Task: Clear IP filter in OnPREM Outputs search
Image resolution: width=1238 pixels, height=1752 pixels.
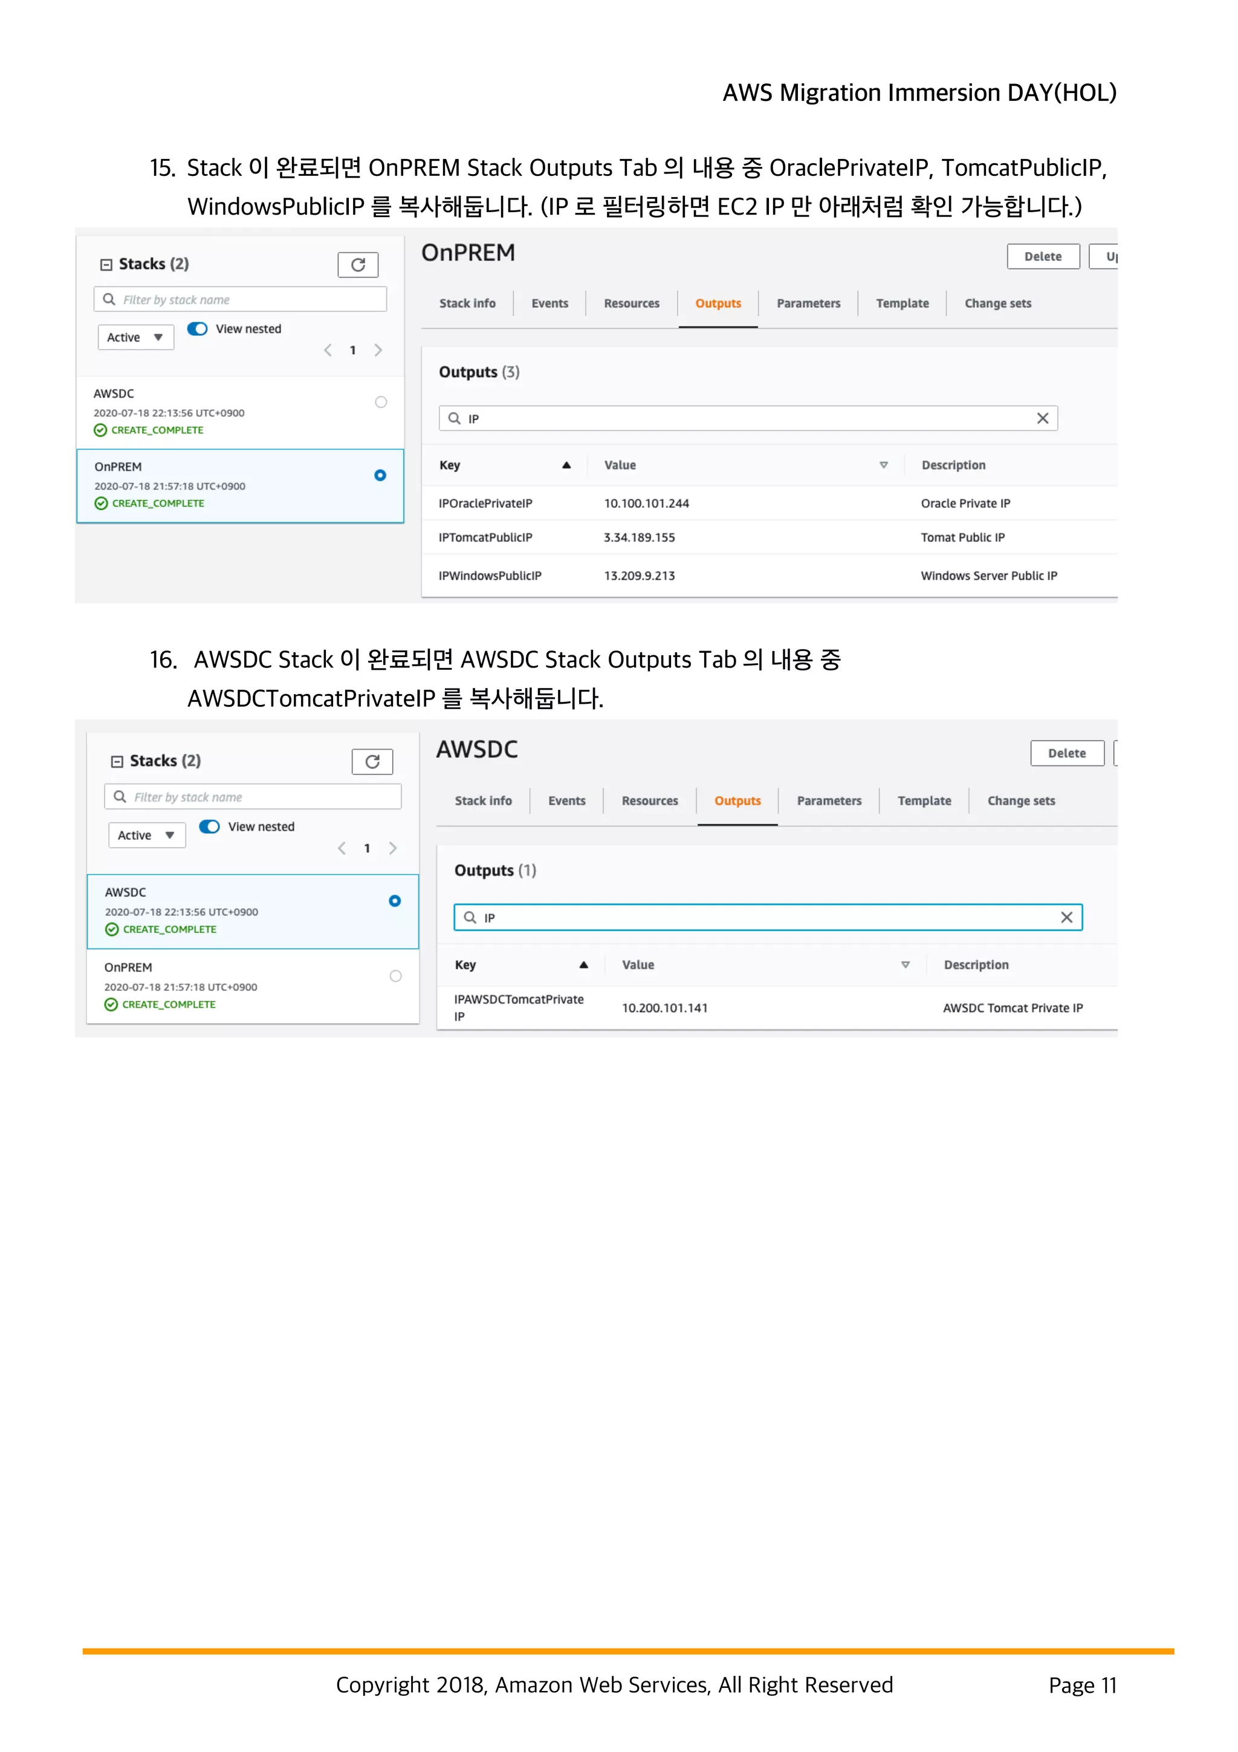Action: click(1043, 418)
